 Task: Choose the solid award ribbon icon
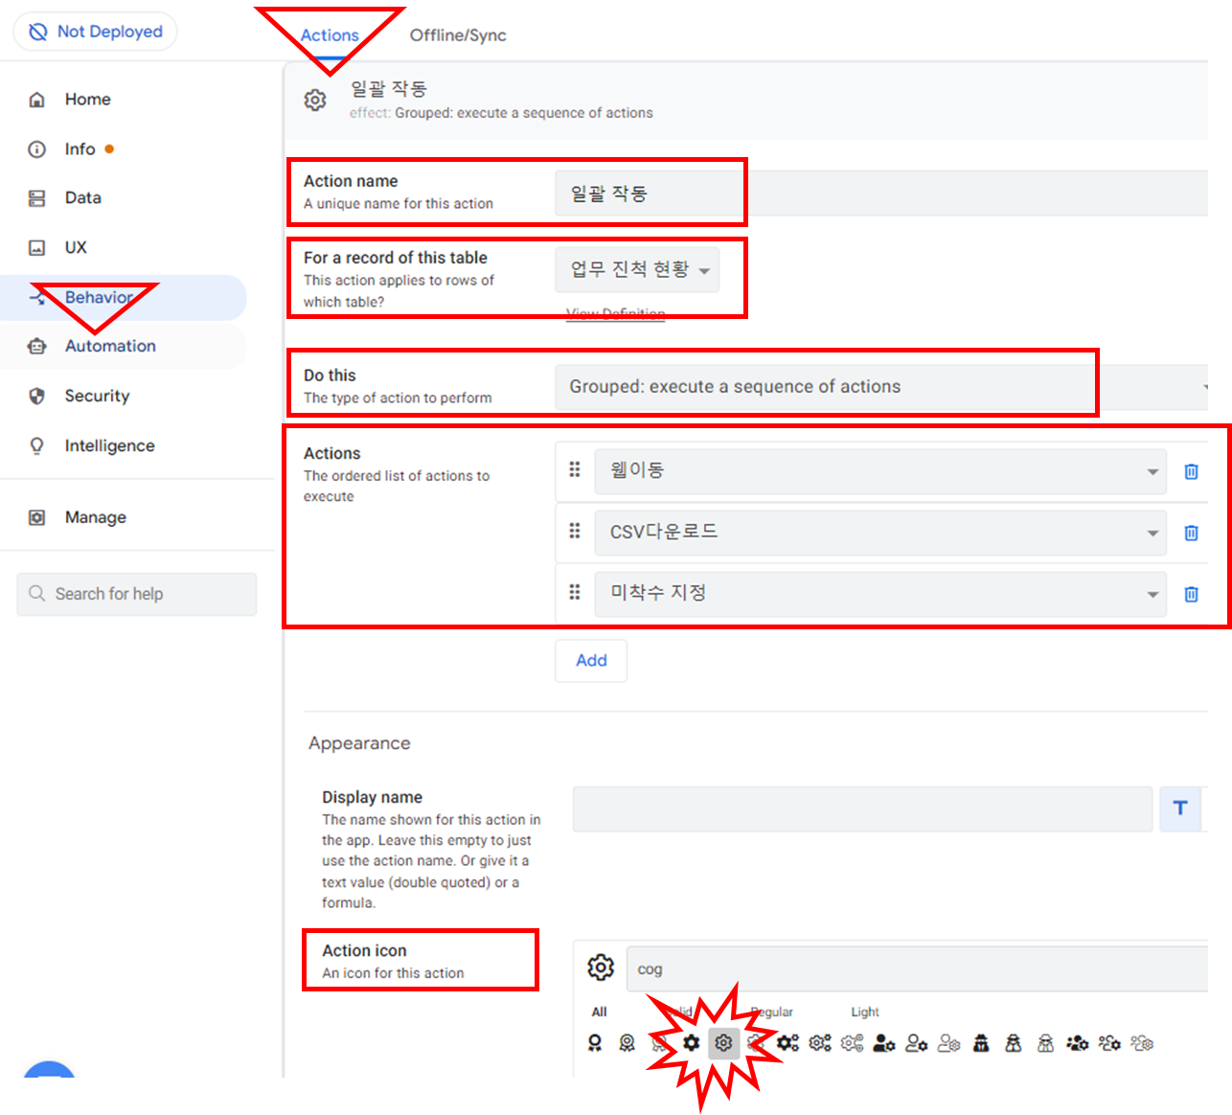click(595, 1043)
